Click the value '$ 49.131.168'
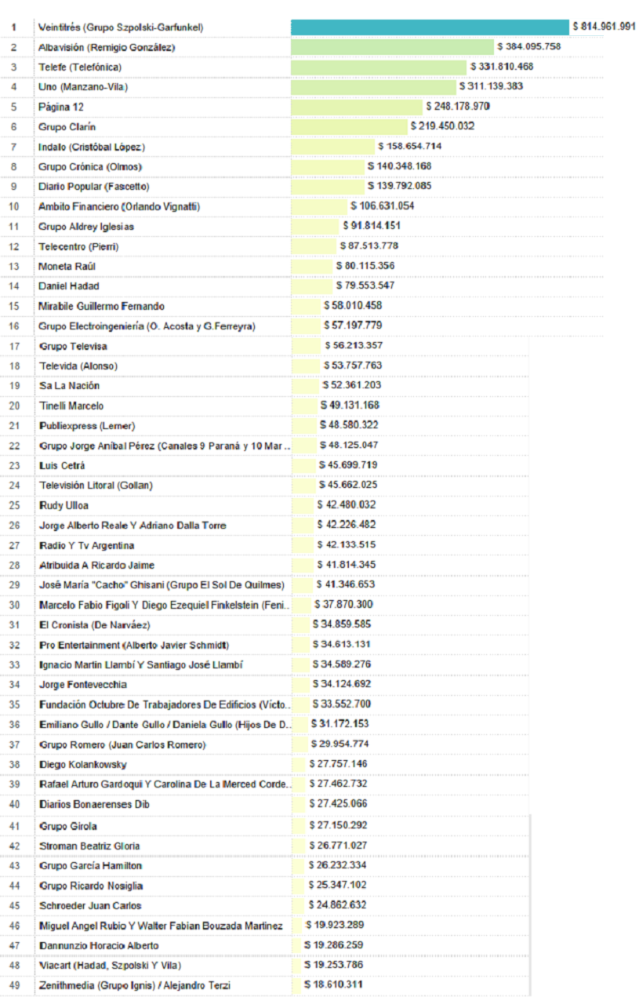This screenshot has height=997, width=639. (350, 405)
